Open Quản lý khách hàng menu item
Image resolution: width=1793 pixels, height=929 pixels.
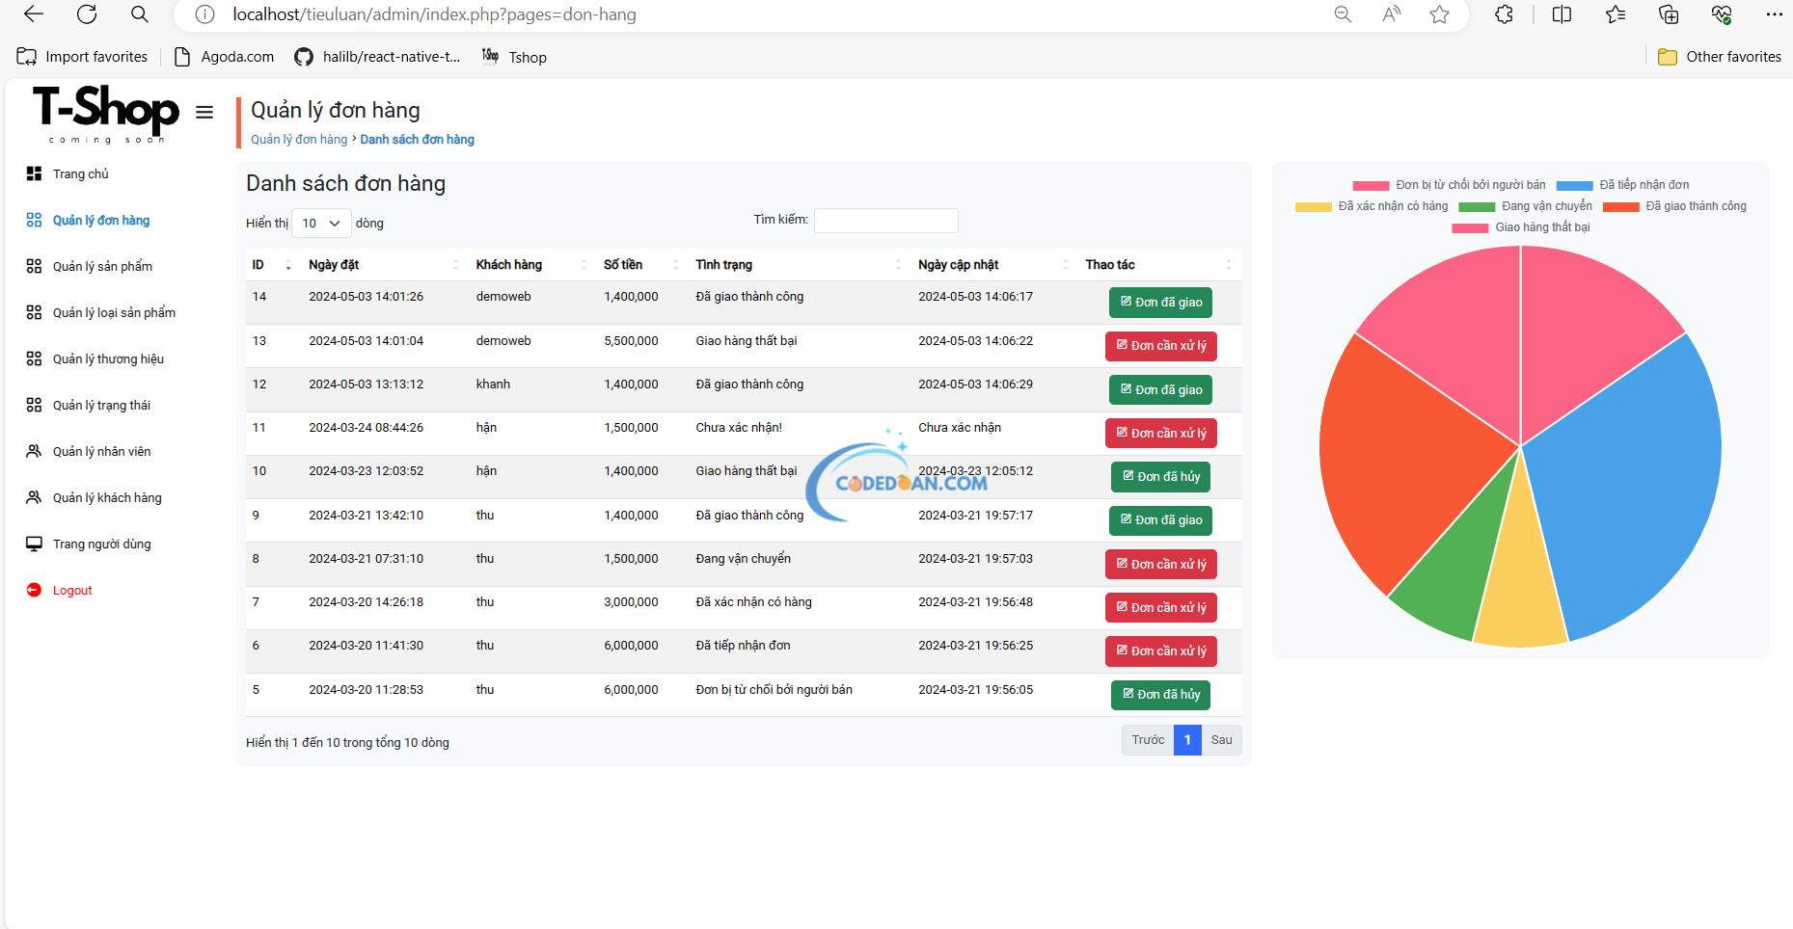[107, 497]
